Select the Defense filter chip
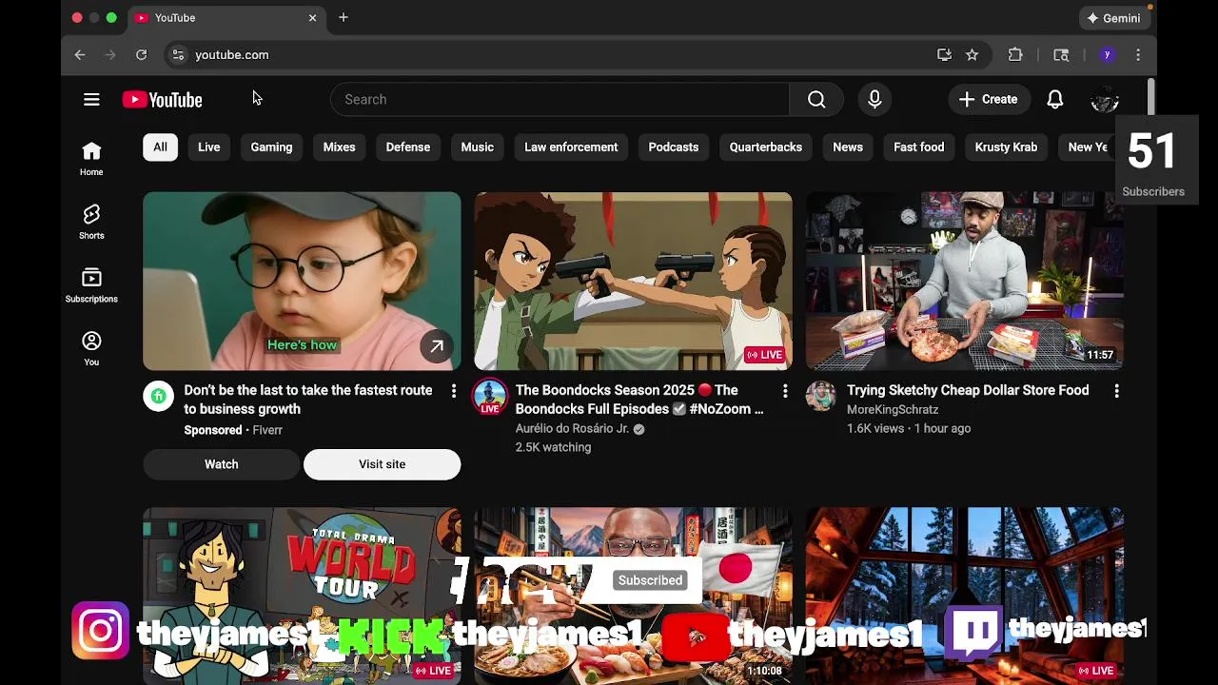Image resolution: width=1218 pixels, height=685 pixels. tap(408, 147)
